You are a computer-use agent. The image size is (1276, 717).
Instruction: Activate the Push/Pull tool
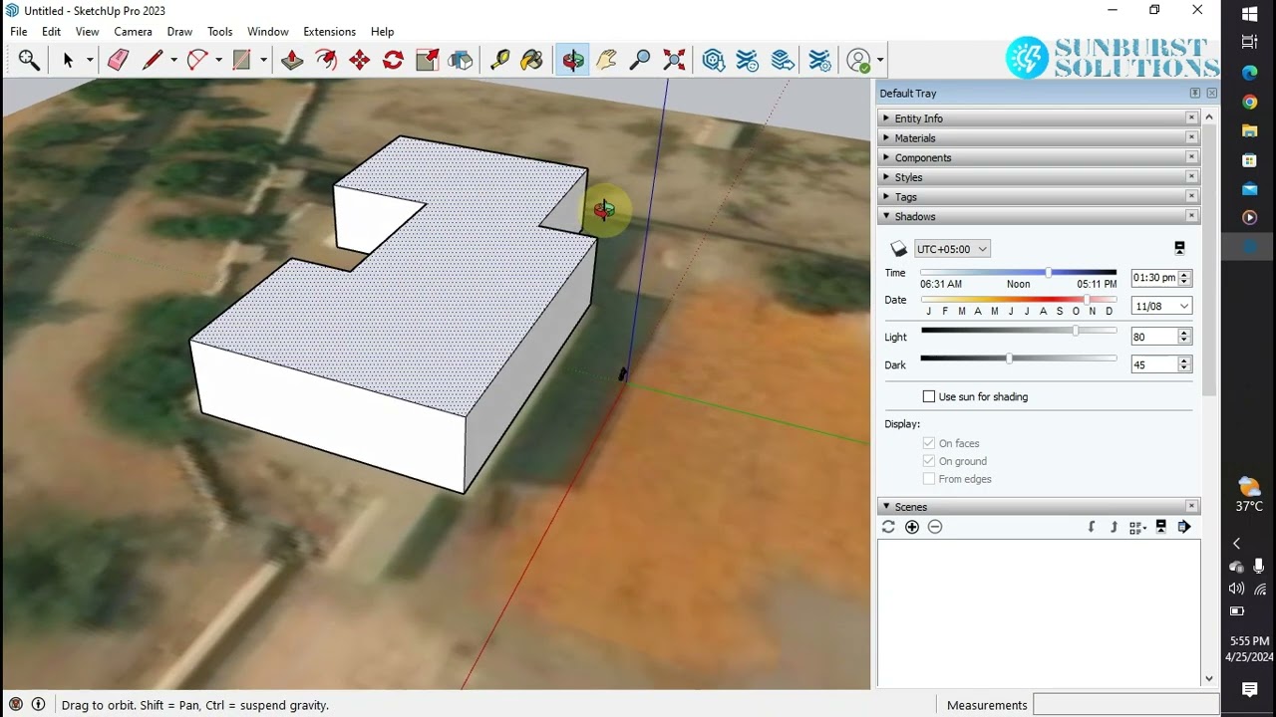click(x=292, y=61)
